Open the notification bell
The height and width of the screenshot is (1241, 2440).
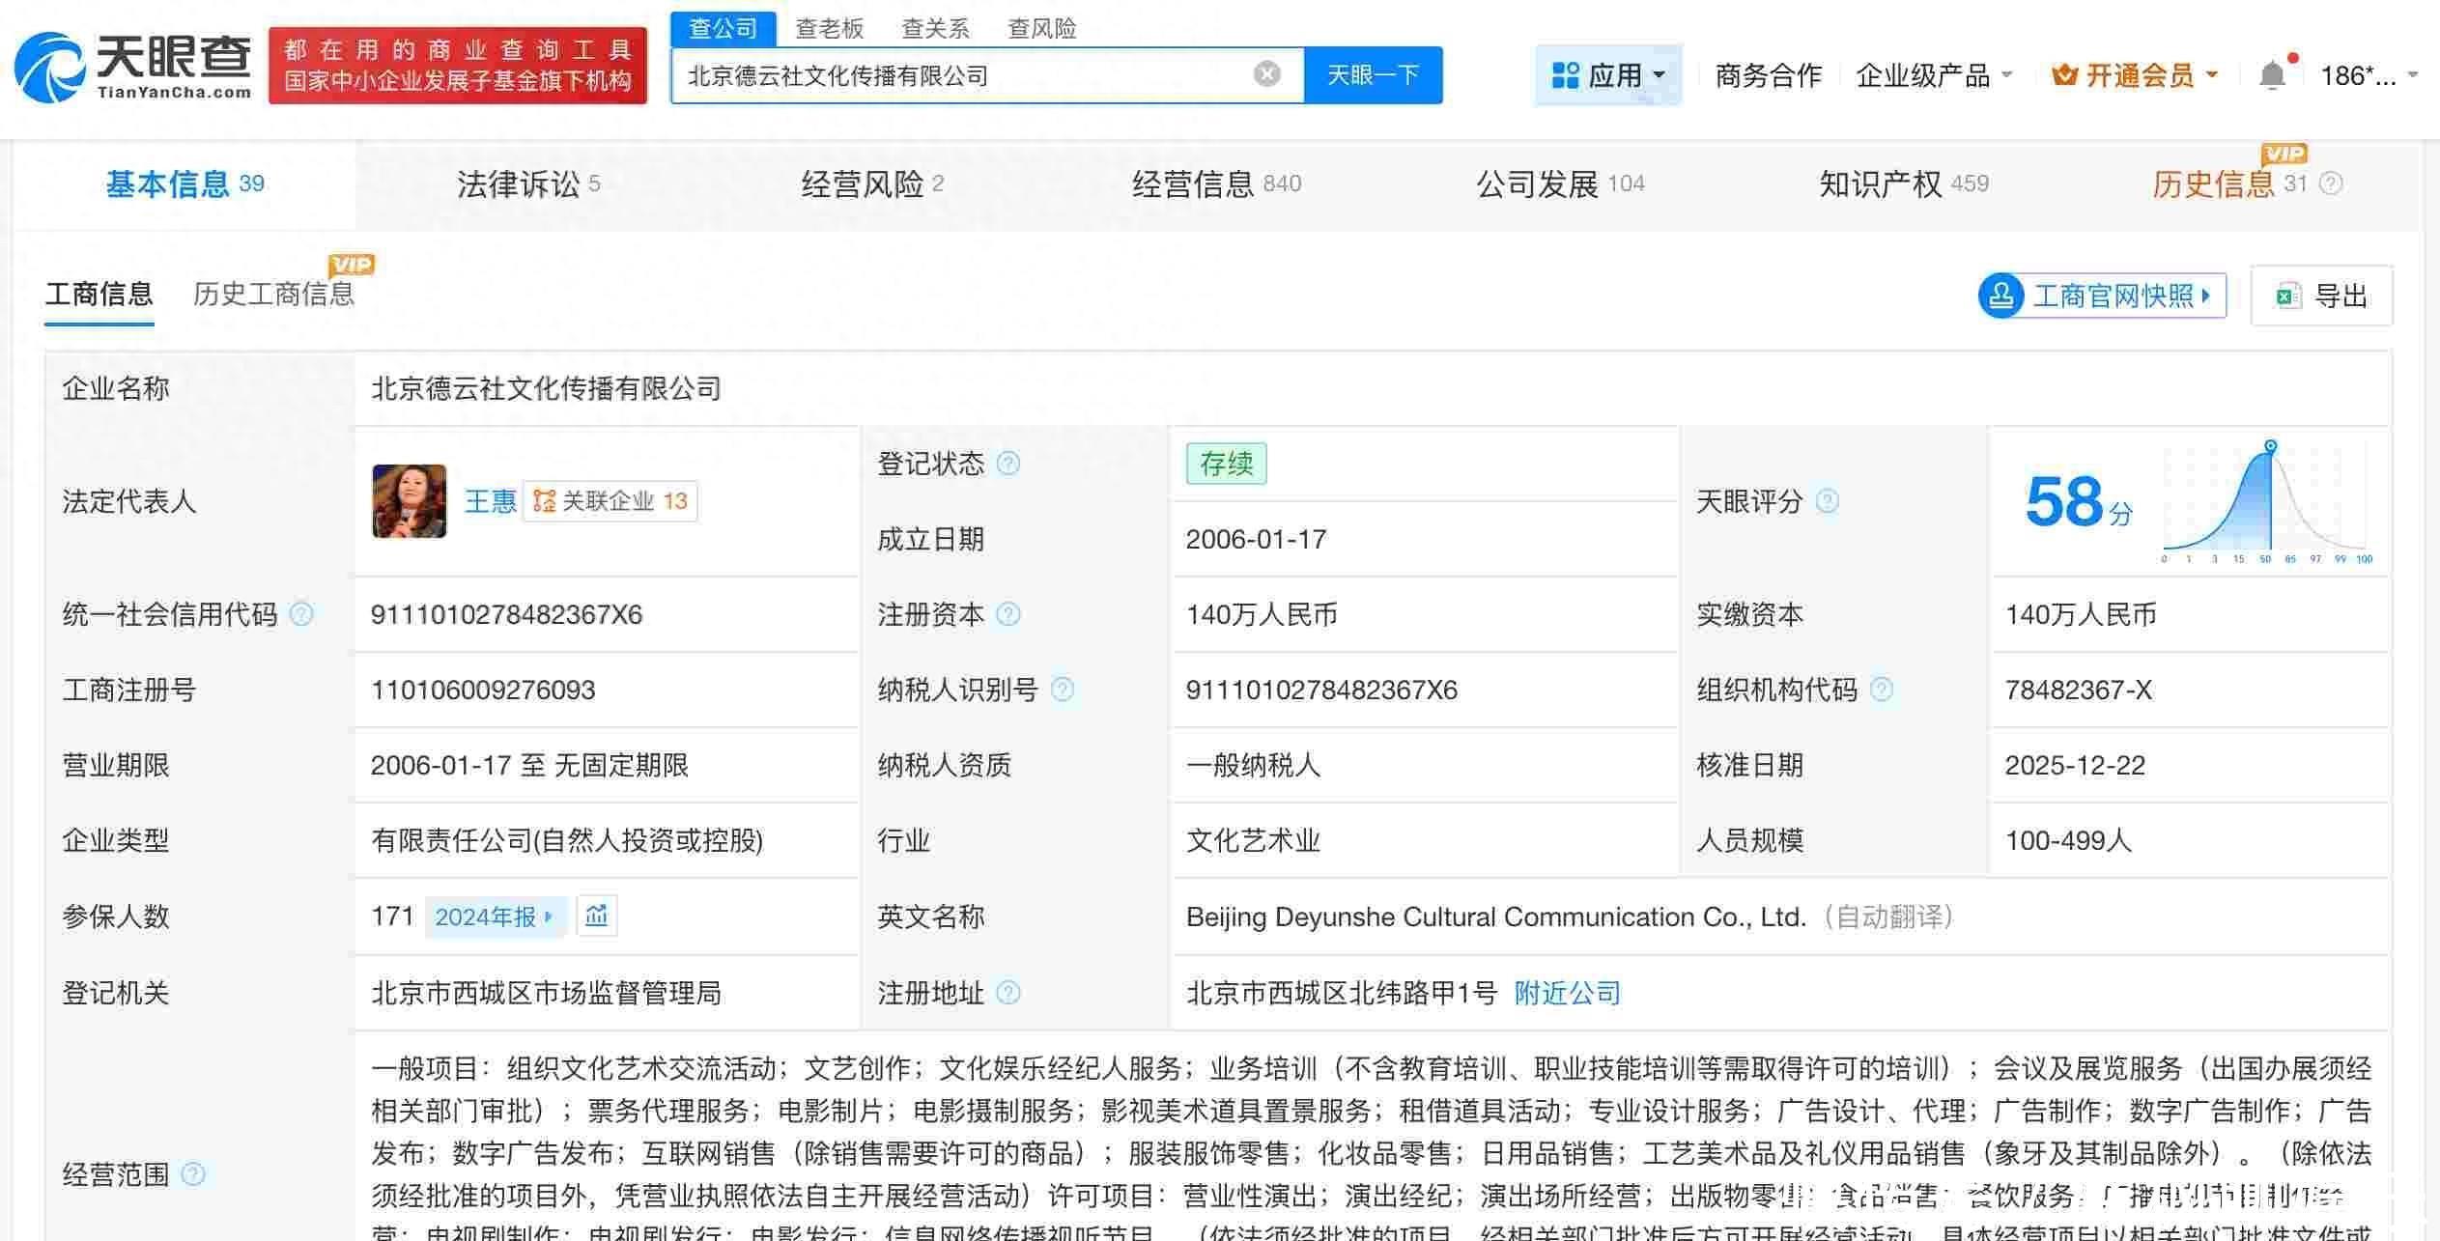(x=2272, y=75)
